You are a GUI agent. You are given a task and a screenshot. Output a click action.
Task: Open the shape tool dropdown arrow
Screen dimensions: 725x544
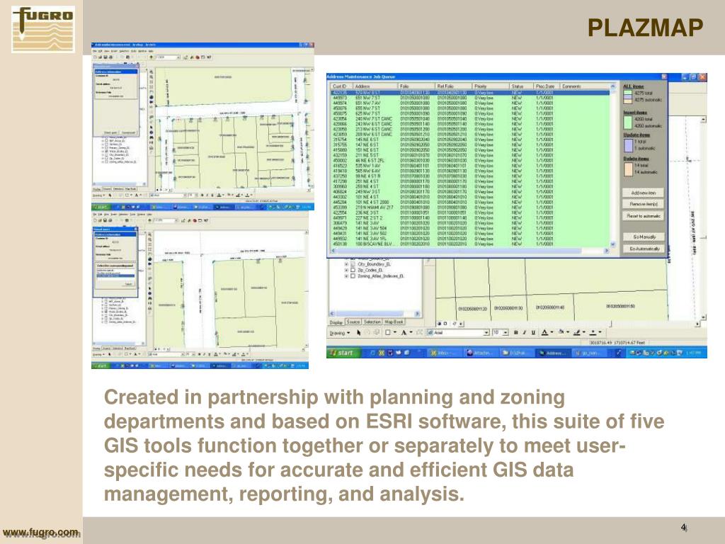[394, 333]
